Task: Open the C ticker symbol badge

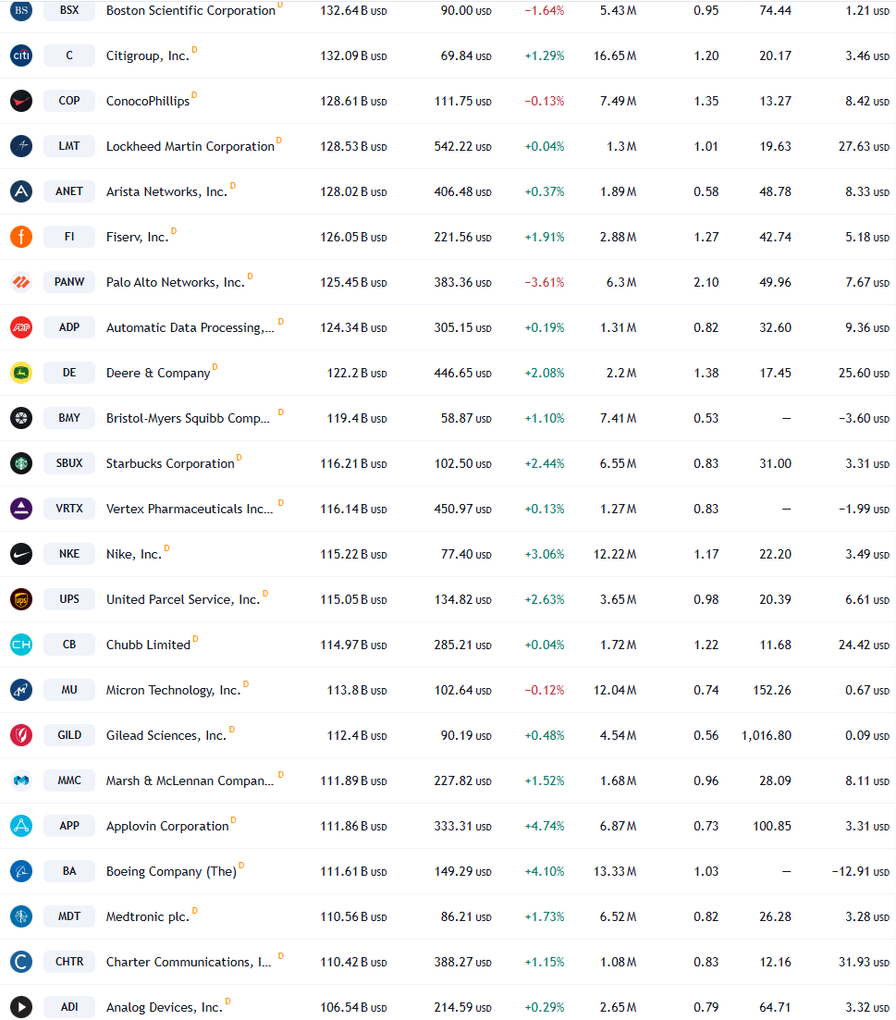Action: pos(69,55)
